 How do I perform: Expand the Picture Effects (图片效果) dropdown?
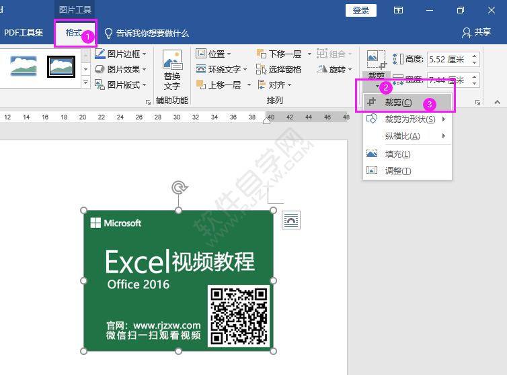pyautogui.click(x=120, y=69)
